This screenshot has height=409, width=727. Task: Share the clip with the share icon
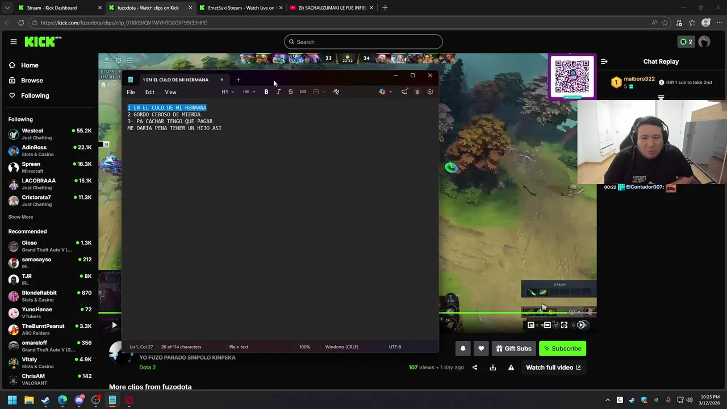(475, 368)
